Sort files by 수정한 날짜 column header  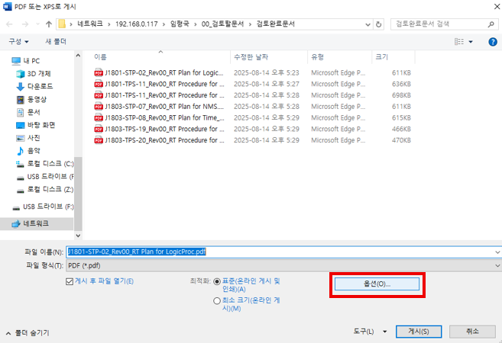click(252, 57)
